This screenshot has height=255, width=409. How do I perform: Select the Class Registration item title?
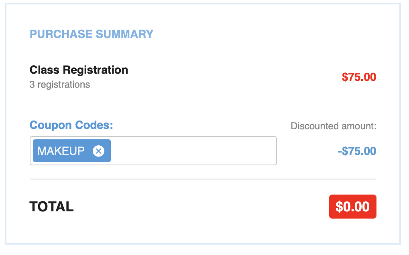point(79,70)
